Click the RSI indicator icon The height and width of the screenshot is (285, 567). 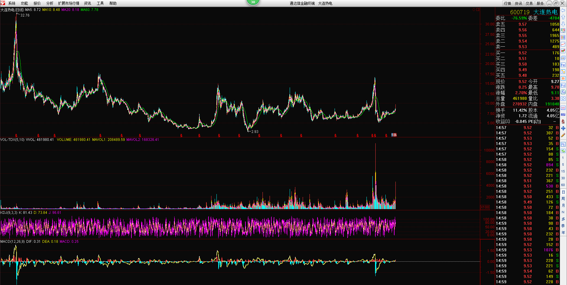(563, 115)
